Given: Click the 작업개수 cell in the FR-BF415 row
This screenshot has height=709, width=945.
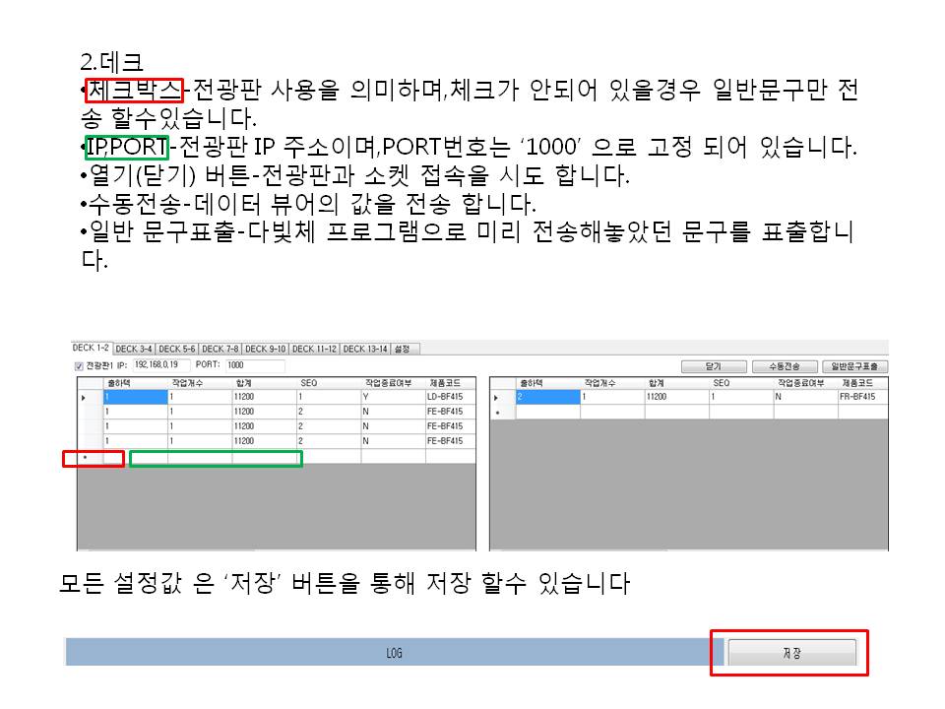Looking at the screenshot, I should (x=612, y=397).
